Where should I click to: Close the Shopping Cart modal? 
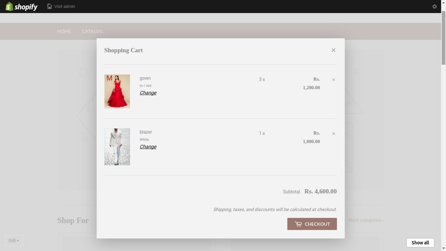[x=333, y=50]
